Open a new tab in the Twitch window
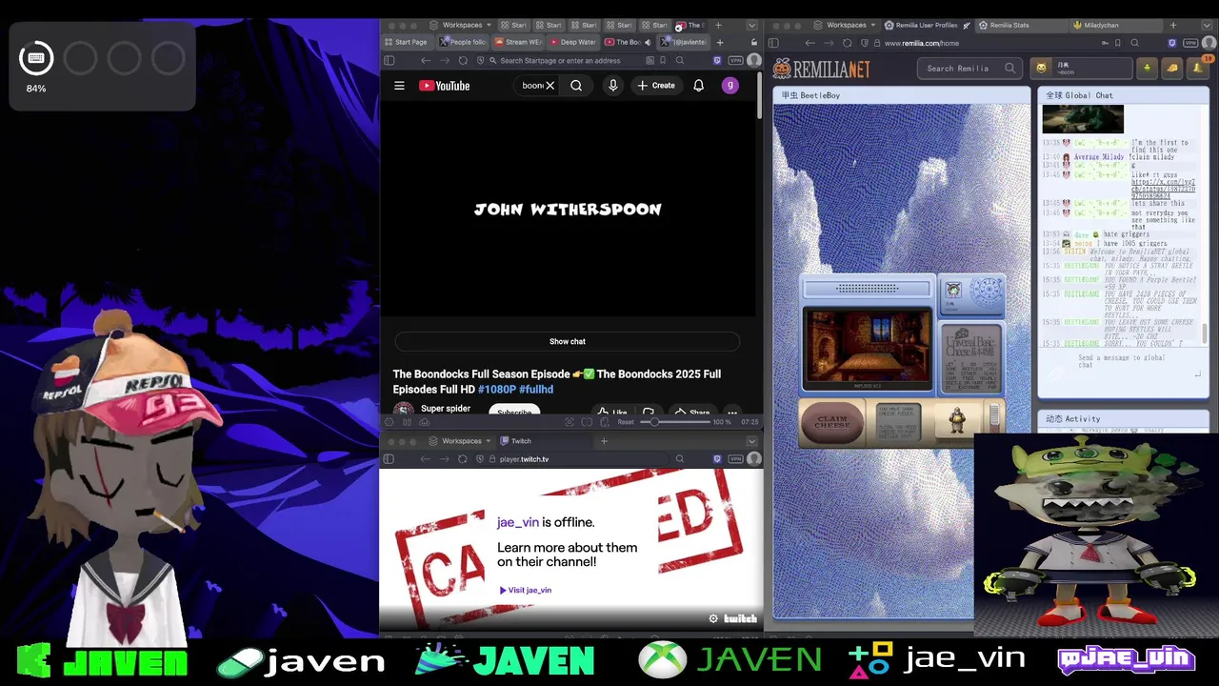Screen dimensions: 1219x686 (x=604, y=441)
